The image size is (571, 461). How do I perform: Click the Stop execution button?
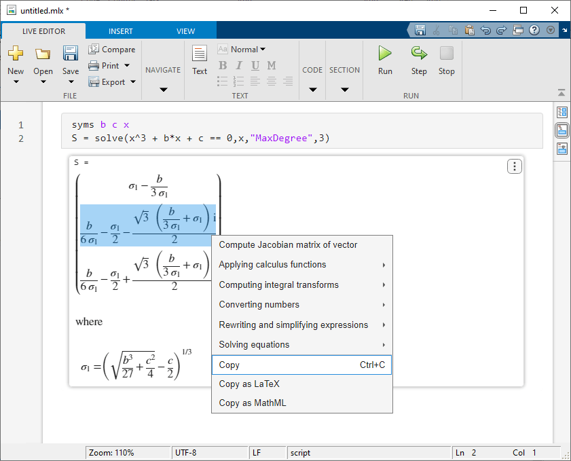coord(447,53)
